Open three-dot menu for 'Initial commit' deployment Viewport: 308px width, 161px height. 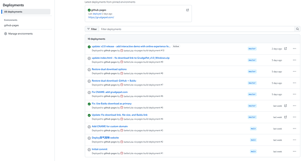pos(295,151)
